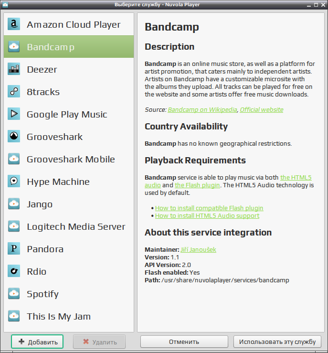Image resolution: width=328 pixels, height=353 pixels.
Task: Click the 8tracks icon
Action: pos(14,91)
